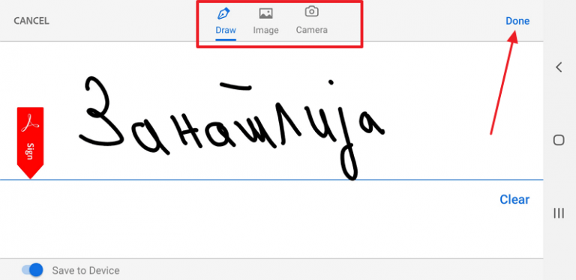
Task: Click the Save to Device label
Action: 85,271
